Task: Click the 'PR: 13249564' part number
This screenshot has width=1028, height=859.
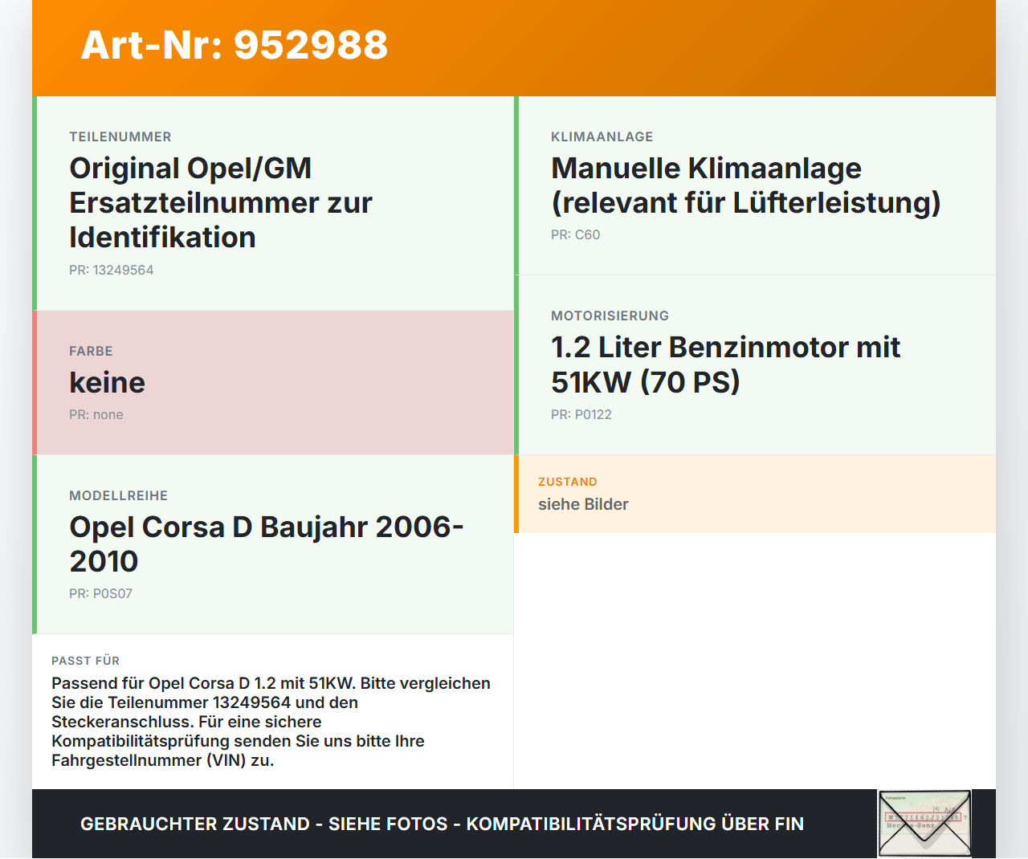Action: coord(112,270)
